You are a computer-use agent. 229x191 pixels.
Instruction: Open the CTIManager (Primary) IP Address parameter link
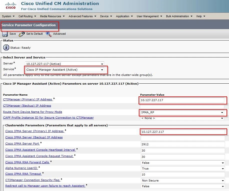click(28, 99)
